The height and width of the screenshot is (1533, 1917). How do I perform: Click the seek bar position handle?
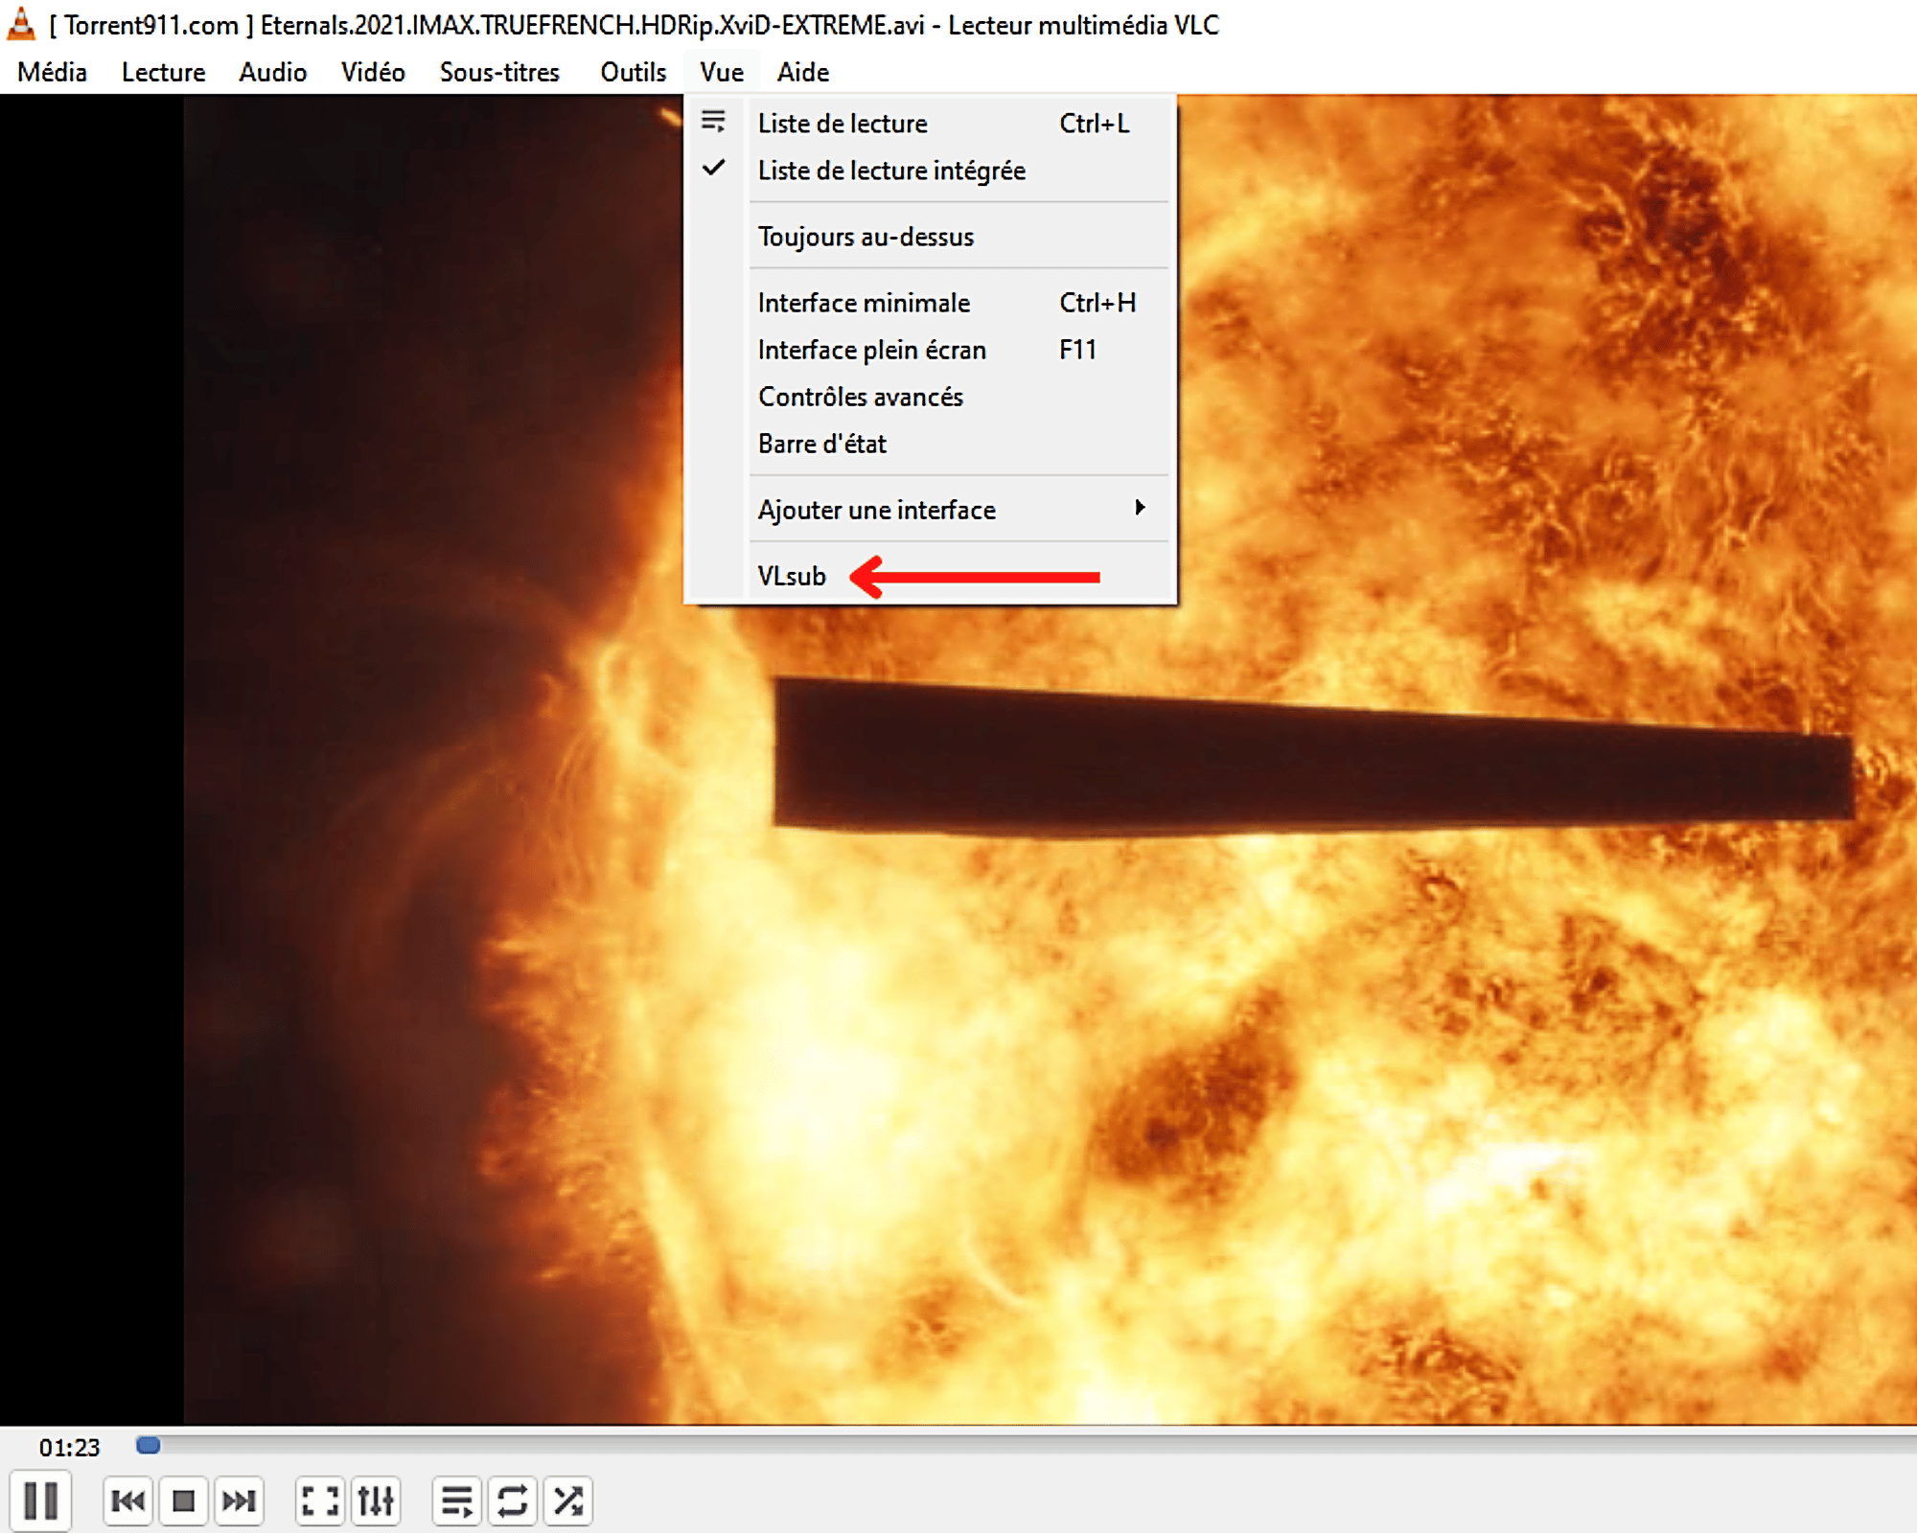coord(148,1445)
